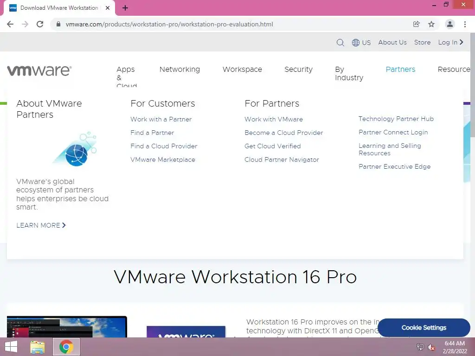
Task: Close the Download VMware Workstation tab
Action: pos(108,8)
